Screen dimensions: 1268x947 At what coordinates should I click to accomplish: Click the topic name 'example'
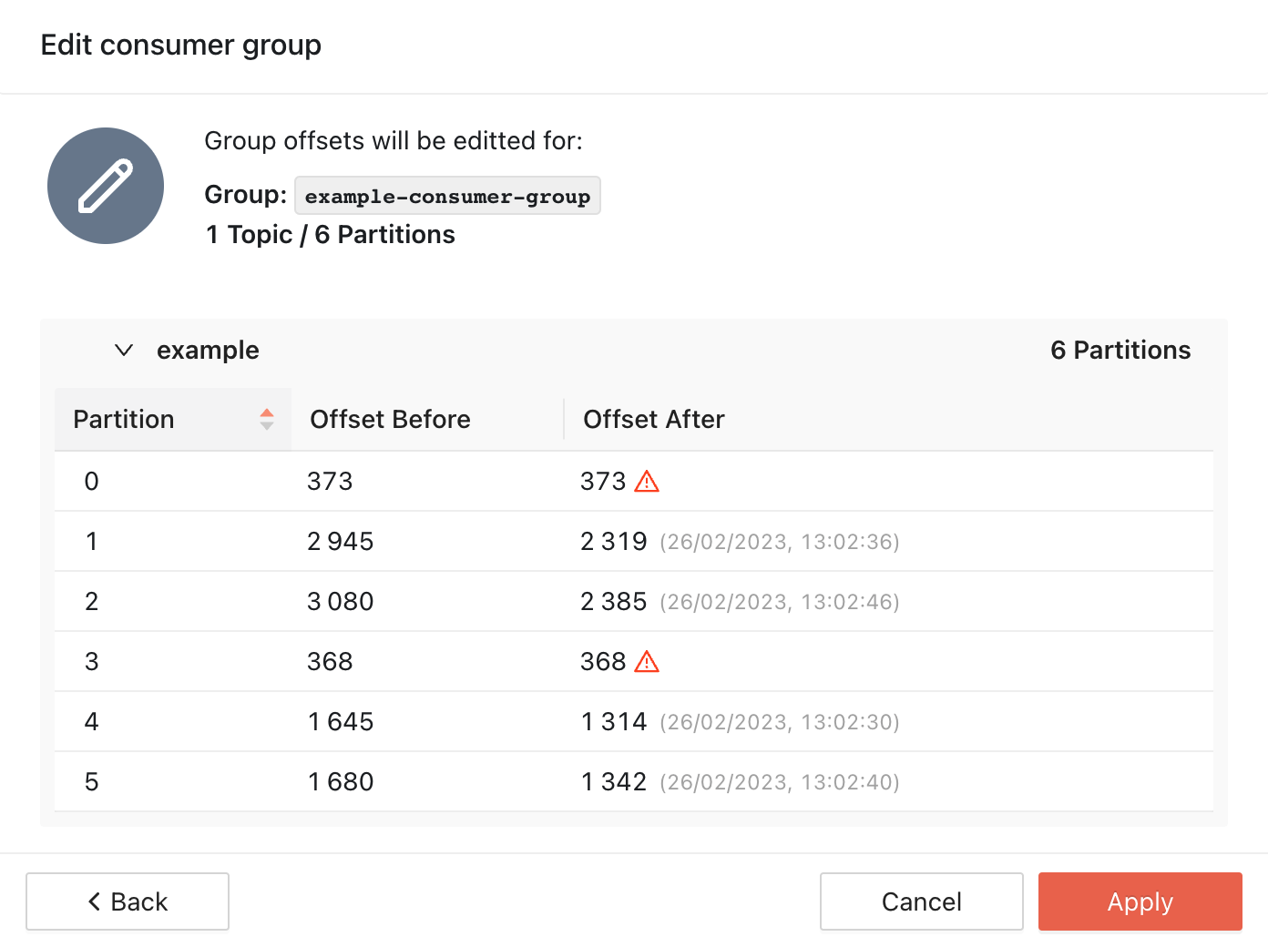point(208,350)
